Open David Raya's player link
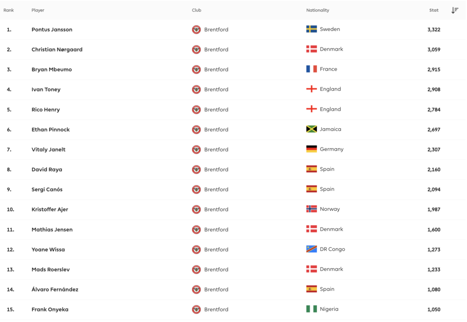Image resolution: width=467 pixels, height=322 pixels. click(x=47, y=170)
